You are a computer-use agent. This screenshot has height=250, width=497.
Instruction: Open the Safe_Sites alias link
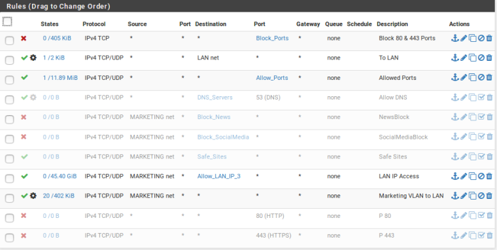[212, 156]
